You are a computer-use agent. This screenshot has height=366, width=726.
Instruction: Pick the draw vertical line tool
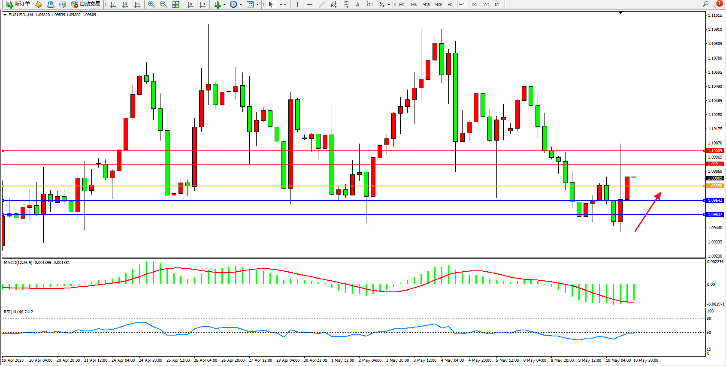[x=297, y=4]
